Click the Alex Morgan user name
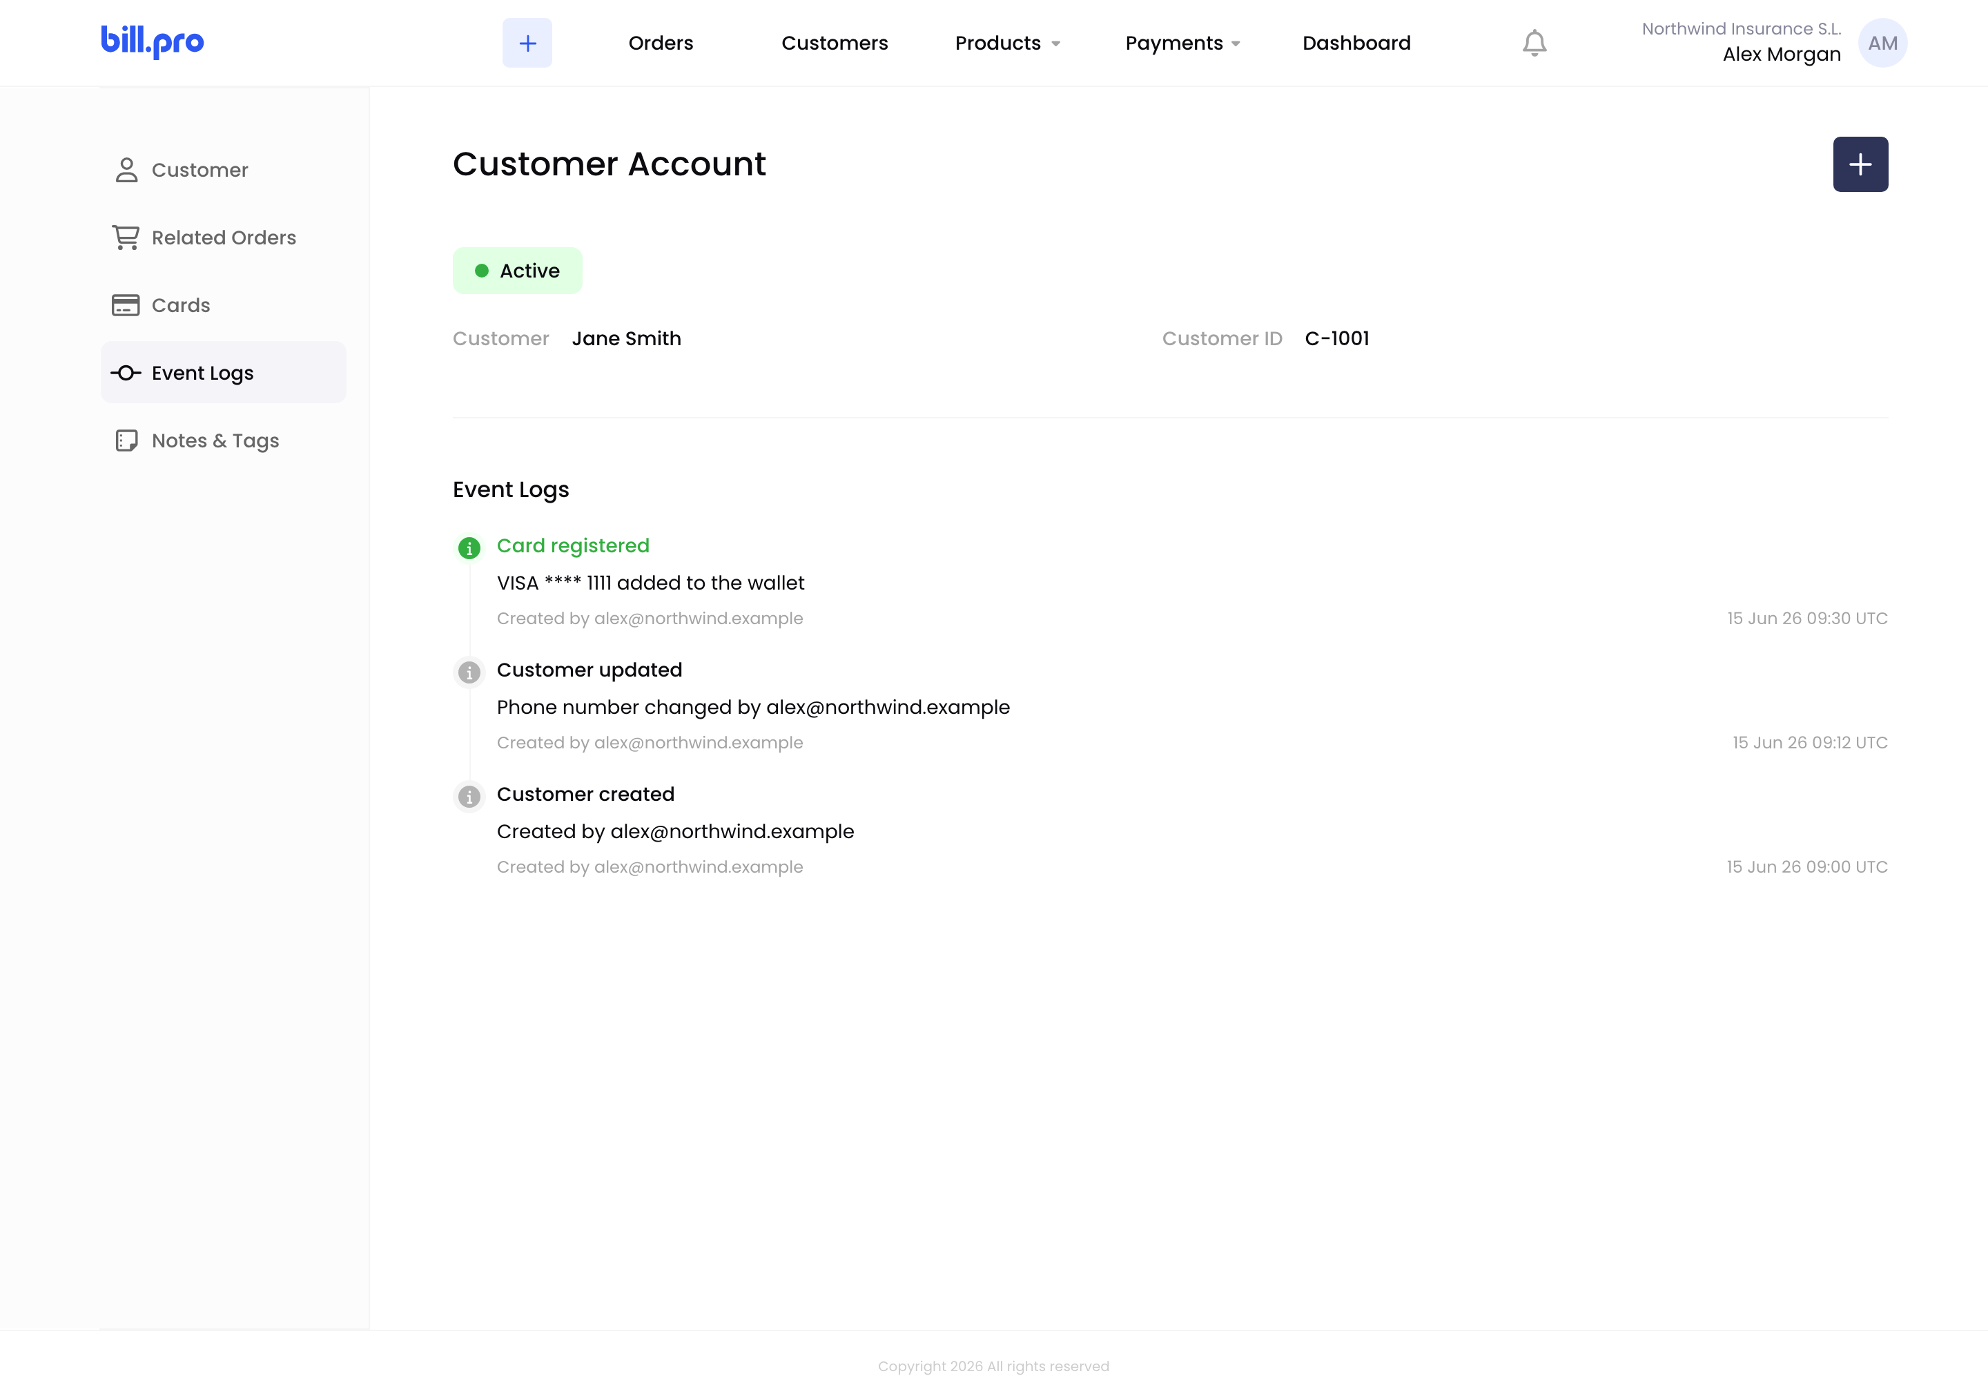 click(1781, 55)
